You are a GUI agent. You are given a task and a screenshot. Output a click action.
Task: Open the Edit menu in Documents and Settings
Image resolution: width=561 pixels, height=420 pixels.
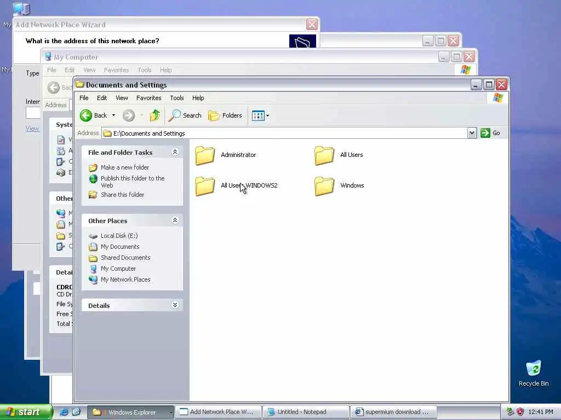[x=102, y=98]
